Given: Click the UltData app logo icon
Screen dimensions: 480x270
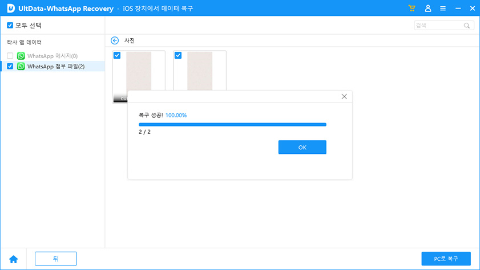Looking at the screenshot, I should [x=10, y=8].
